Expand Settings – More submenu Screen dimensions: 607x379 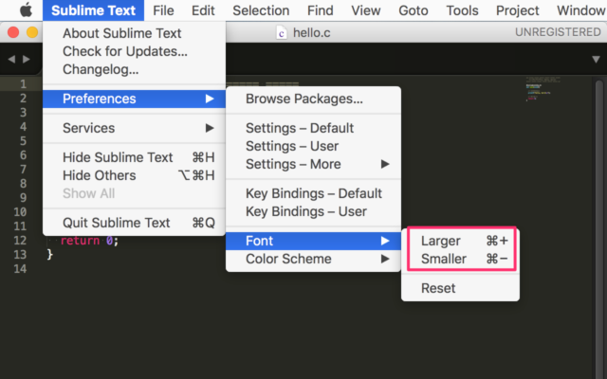click(313, 164)
